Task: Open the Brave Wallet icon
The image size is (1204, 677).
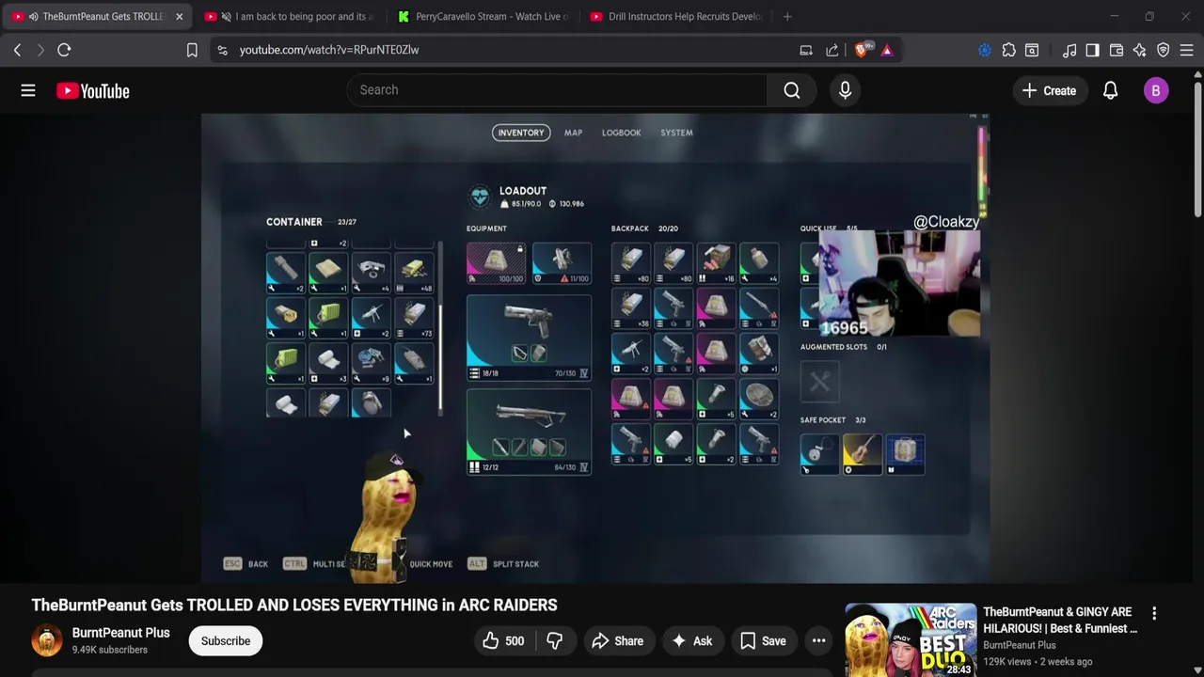Action: click(x=1117, y=50)
